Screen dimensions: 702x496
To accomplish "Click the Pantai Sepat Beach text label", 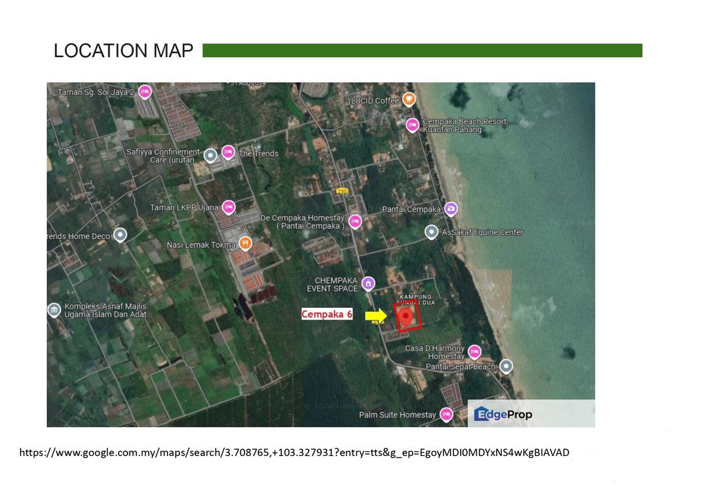I will pyautogui.click(x=460, y=366).
